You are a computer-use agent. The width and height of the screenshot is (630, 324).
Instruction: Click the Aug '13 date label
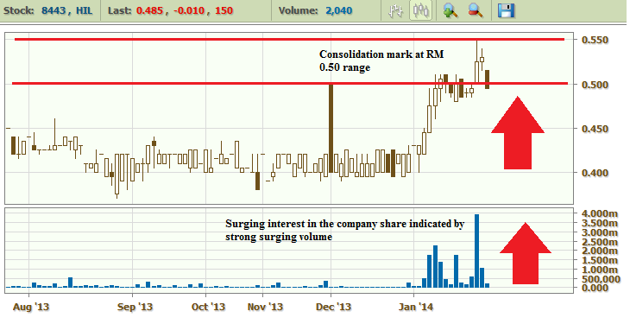point(31,307)
